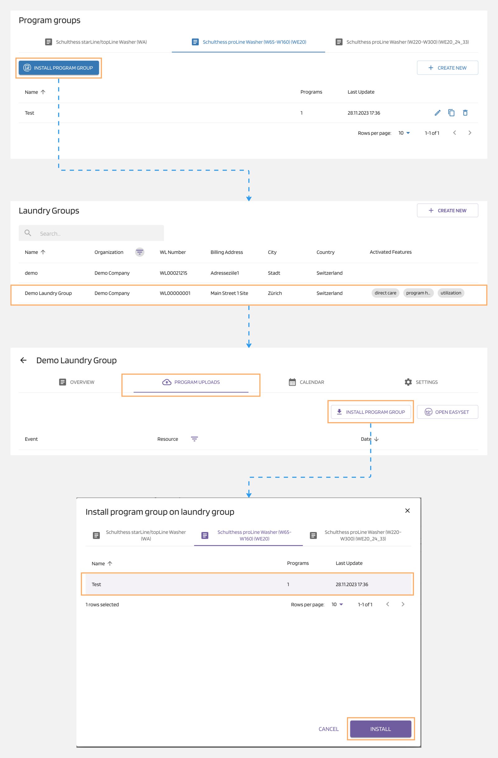
Task: Click the duplicate icon in Test row
Action: (451, 113)
